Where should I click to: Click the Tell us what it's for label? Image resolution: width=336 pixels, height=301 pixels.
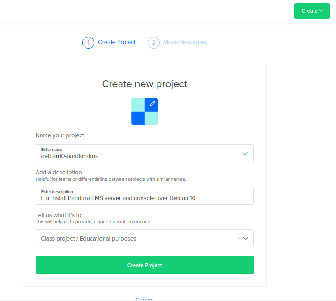coord(59,215)
